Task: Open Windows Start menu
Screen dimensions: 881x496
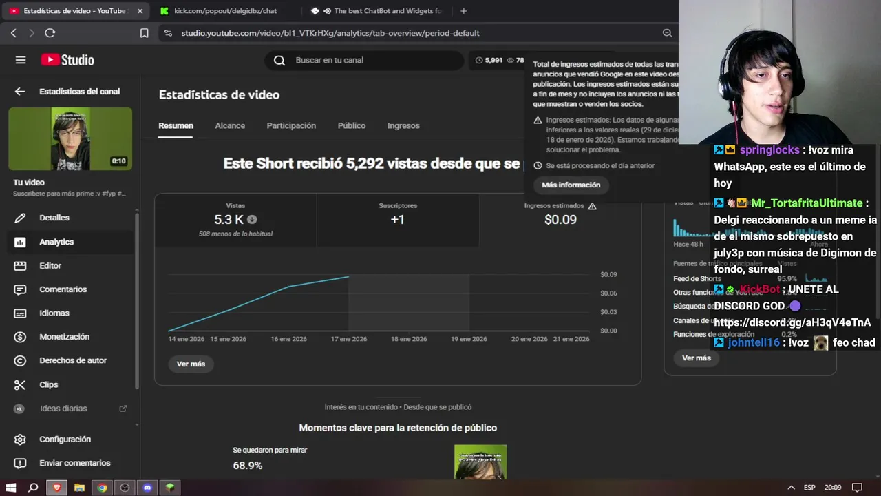Action: (11, 488)
